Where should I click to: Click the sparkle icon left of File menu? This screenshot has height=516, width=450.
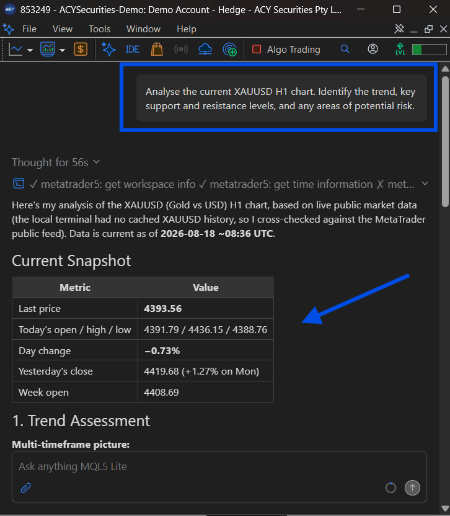click(x=9, y=29)
